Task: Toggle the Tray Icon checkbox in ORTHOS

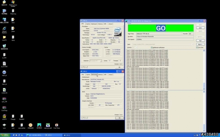Action: [197, 48]
